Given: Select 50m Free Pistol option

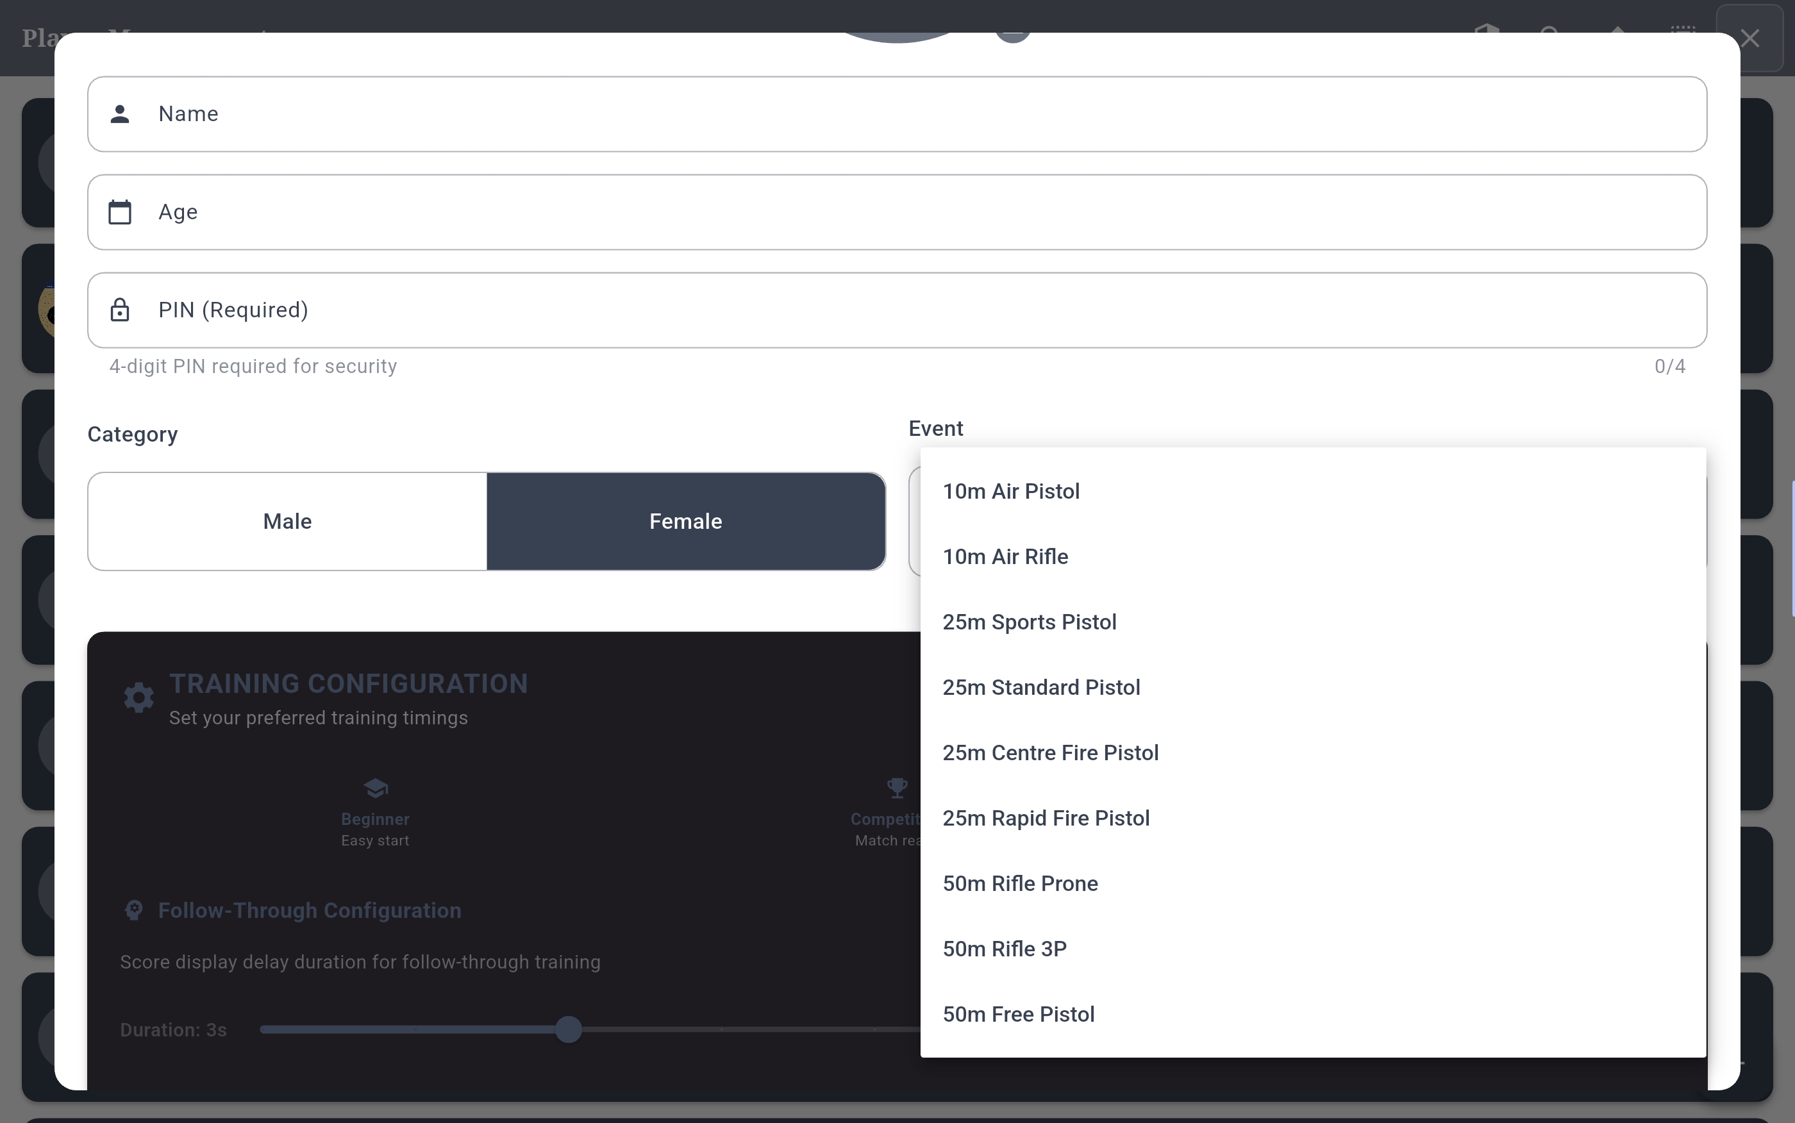Looking at the screenshot, I should 1018,1015.
